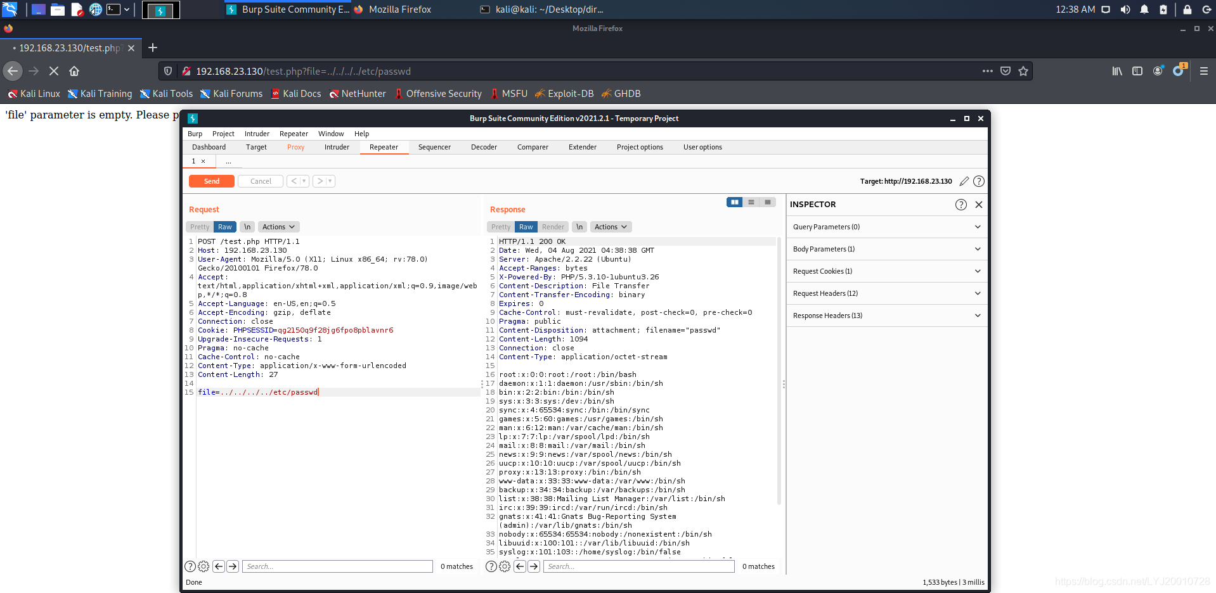The height and width of the screenshot is (593, 1216).
Task: Switch to side-by-side request/response layout
Action: pyautogui.click(x=734, y=202)
